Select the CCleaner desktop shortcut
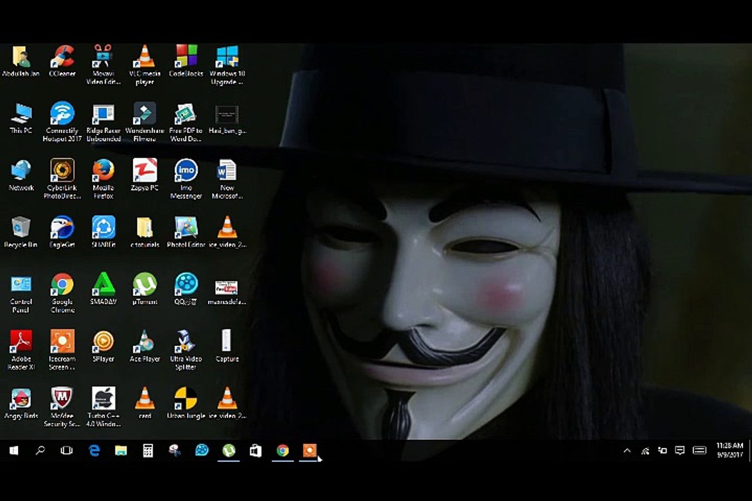Screen dimensions: 752x501 (x=63, y=61)
